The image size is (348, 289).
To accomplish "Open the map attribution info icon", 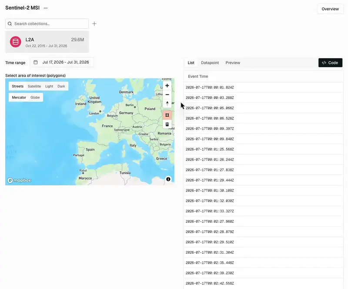I will tap(168, 179).
